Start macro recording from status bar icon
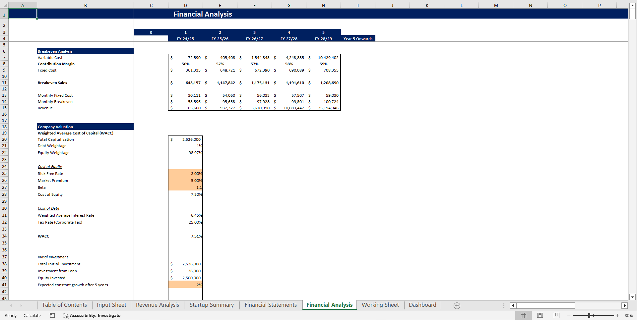 (52, 315)
